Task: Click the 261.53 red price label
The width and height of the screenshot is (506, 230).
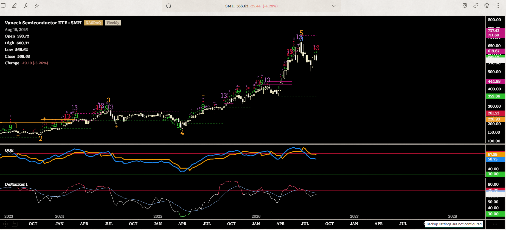Action: click(495, 113)
